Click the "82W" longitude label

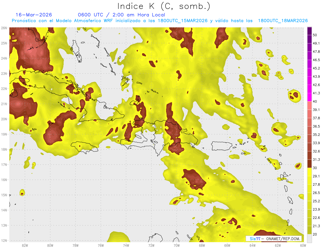pos(25,246)
